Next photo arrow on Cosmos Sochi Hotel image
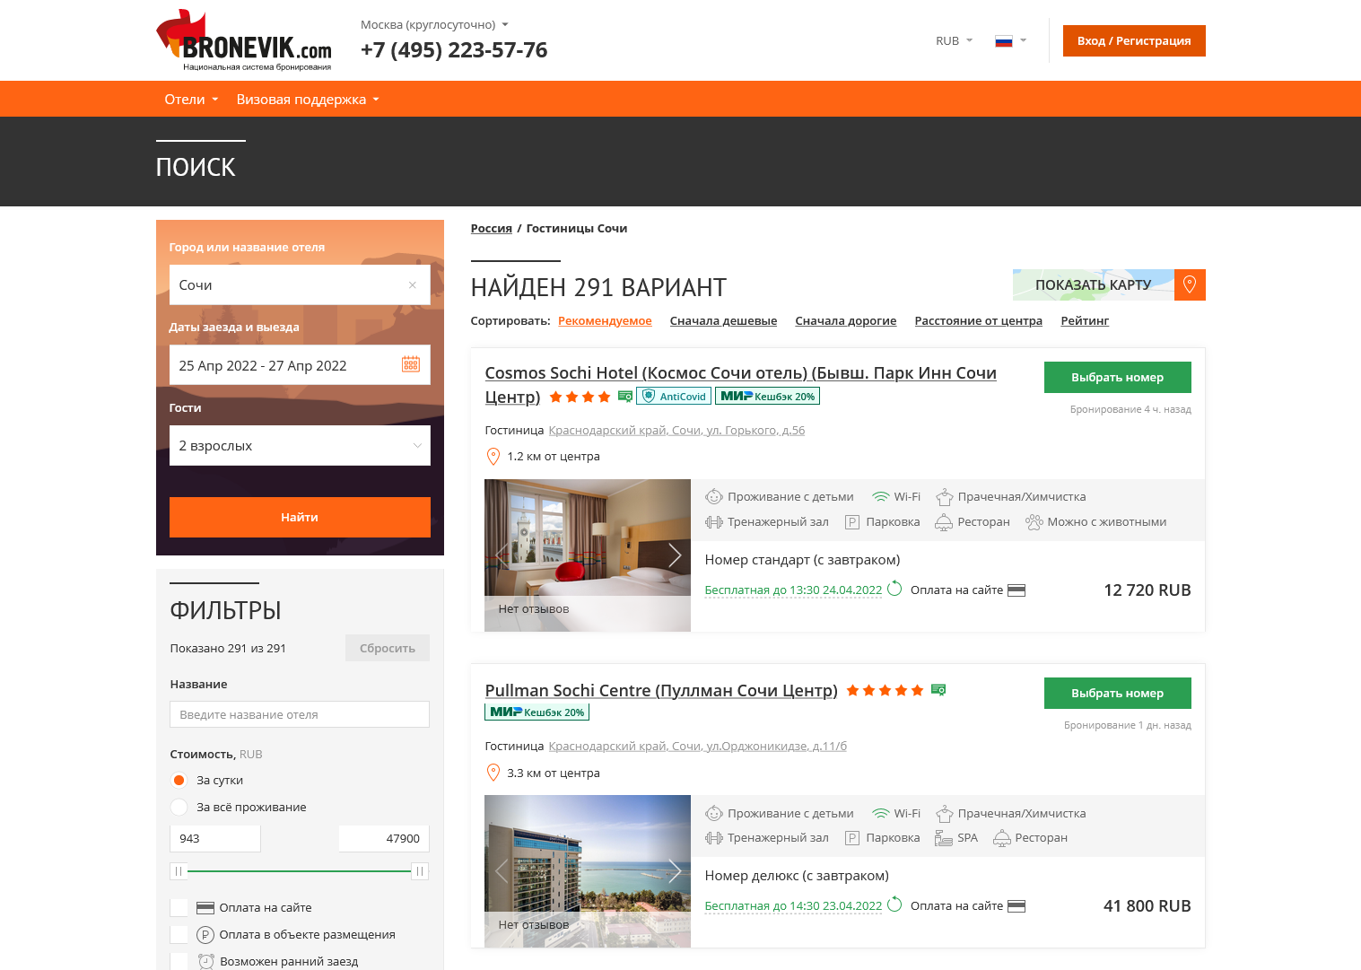 pyautogui.click(x=675, y=555)
